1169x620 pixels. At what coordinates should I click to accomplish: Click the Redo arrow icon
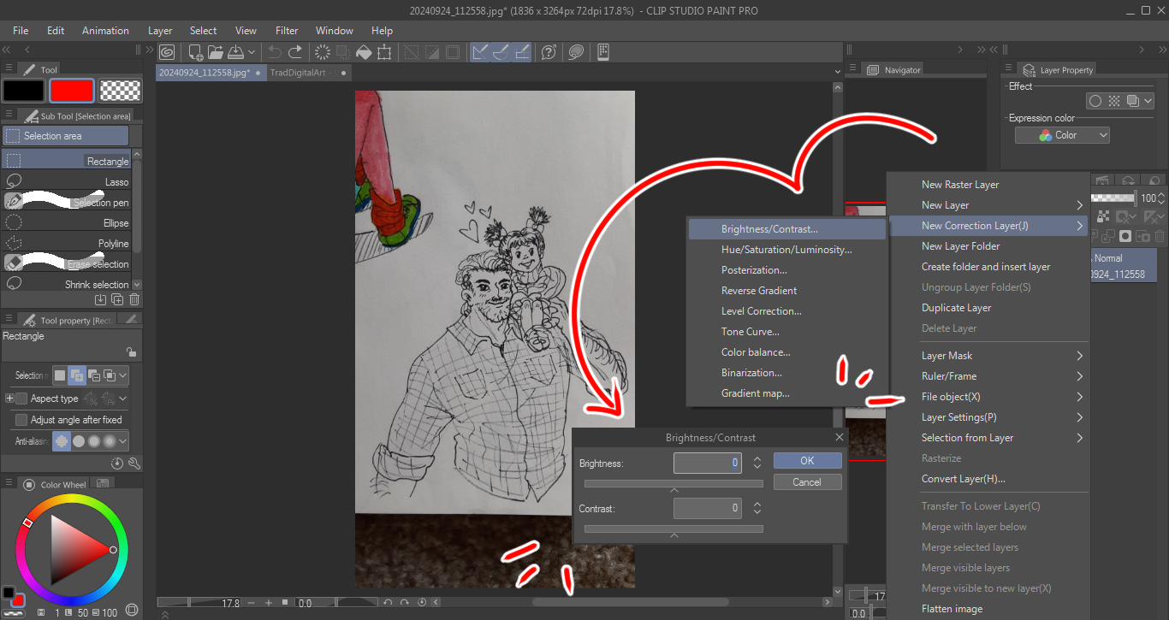pos(295,52)
